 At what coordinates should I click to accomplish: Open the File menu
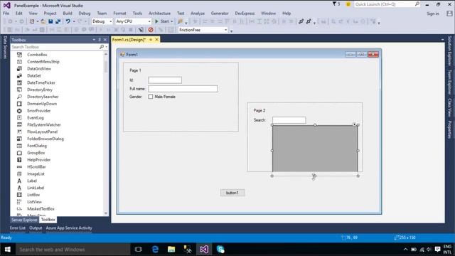coord(6,14)
